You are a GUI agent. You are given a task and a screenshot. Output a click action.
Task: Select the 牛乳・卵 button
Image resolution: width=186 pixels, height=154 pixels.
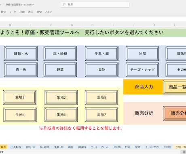point(102,53)
